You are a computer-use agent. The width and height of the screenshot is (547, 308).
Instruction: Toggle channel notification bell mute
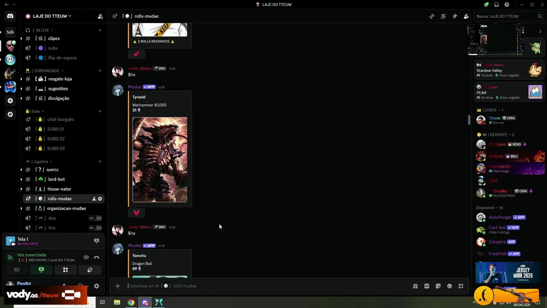point(443,16)
